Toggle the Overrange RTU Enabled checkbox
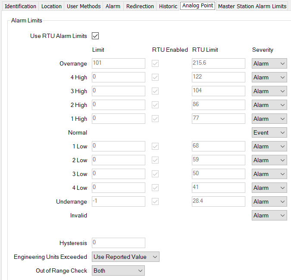 click(155, 63)
